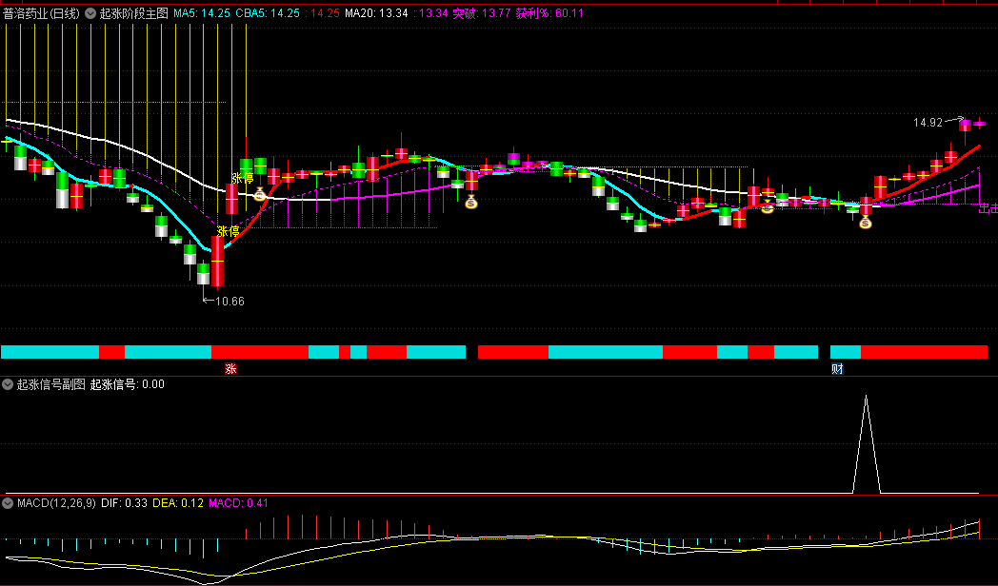The height and width of the screenshot is (586, 998).
Task: Click the 14.92 high price label
Action: pos(928,123)
